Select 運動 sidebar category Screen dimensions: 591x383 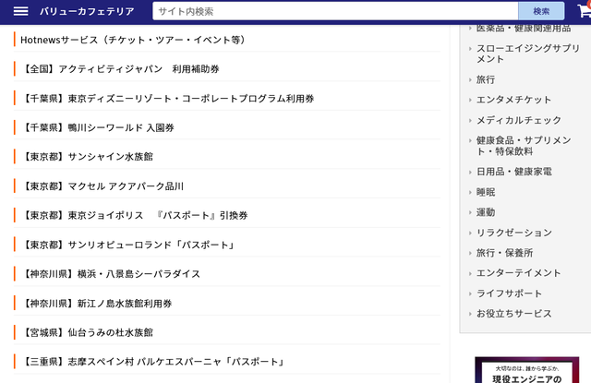pos(486,212)
